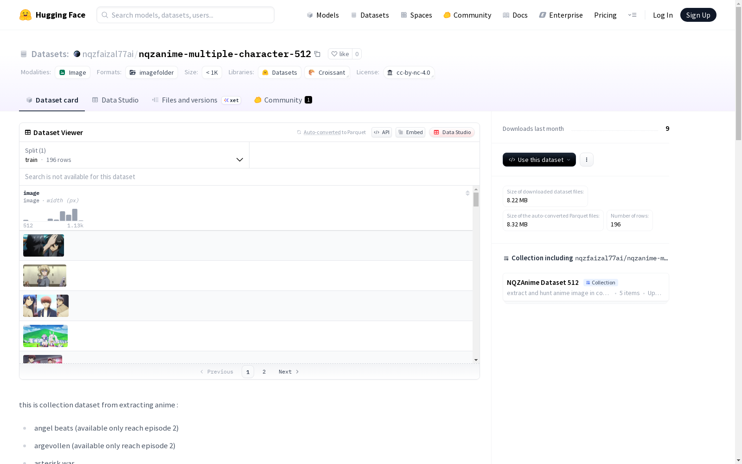Open the nqzfaizal77ai profile link
Screen dimensions: 742x464
[108, 54]
